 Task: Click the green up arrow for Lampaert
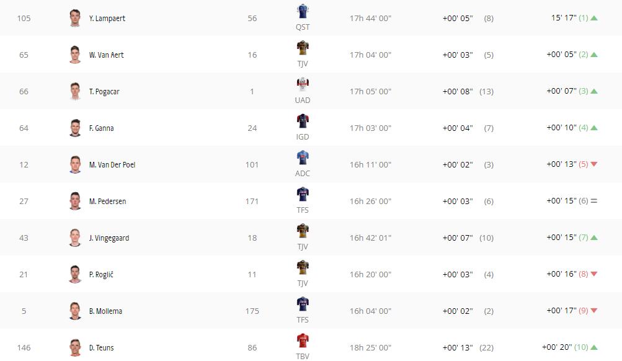click(594, 18)
